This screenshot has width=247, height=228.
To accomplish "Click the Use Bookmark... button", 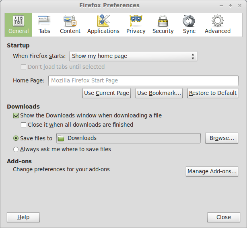I will coord(159,93).
